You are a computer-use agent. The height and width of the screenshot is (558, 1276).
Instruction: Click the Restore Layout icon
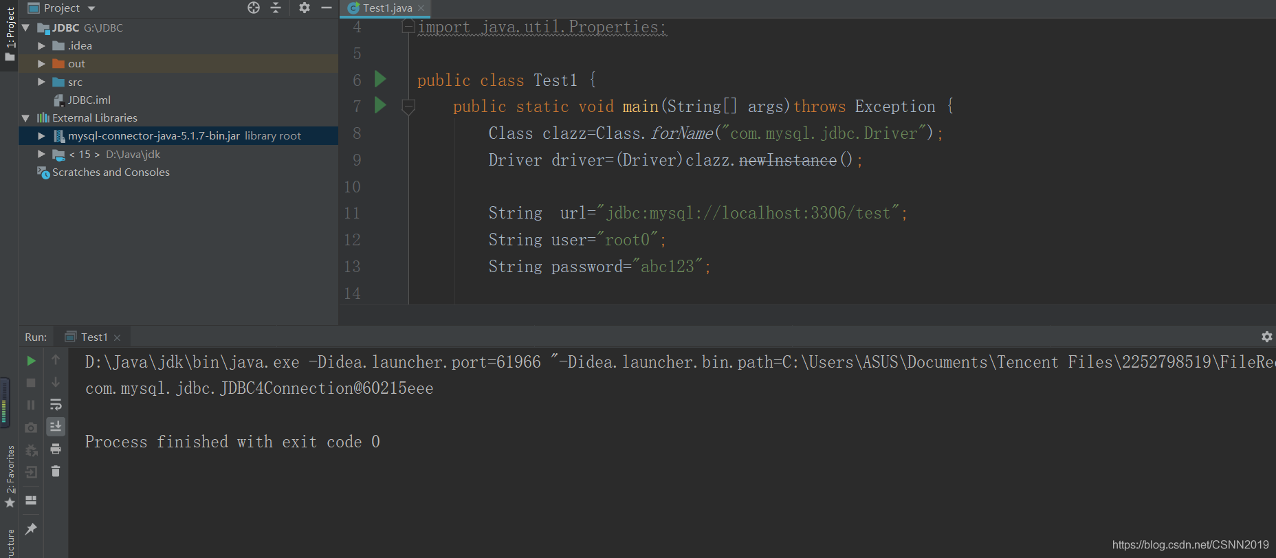(31, 500)
